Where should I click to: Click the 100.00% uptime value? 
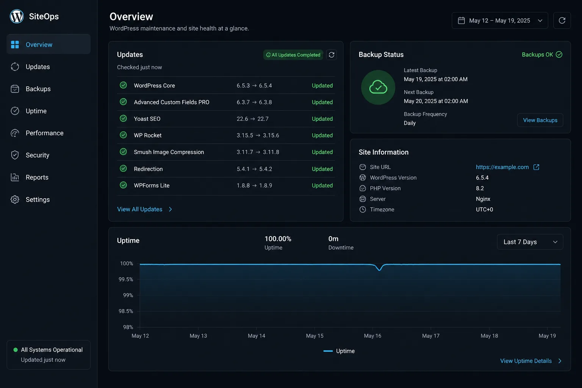point(278,239)
